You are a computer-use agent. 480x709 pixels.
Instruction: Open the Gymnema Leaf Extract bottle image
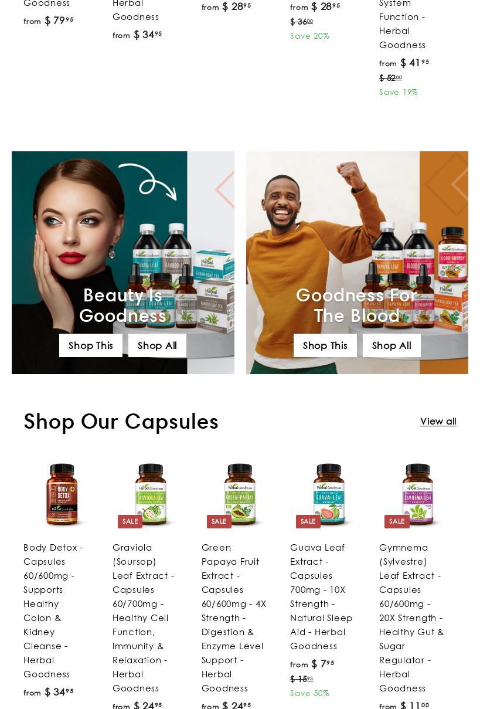click(417, 495)
